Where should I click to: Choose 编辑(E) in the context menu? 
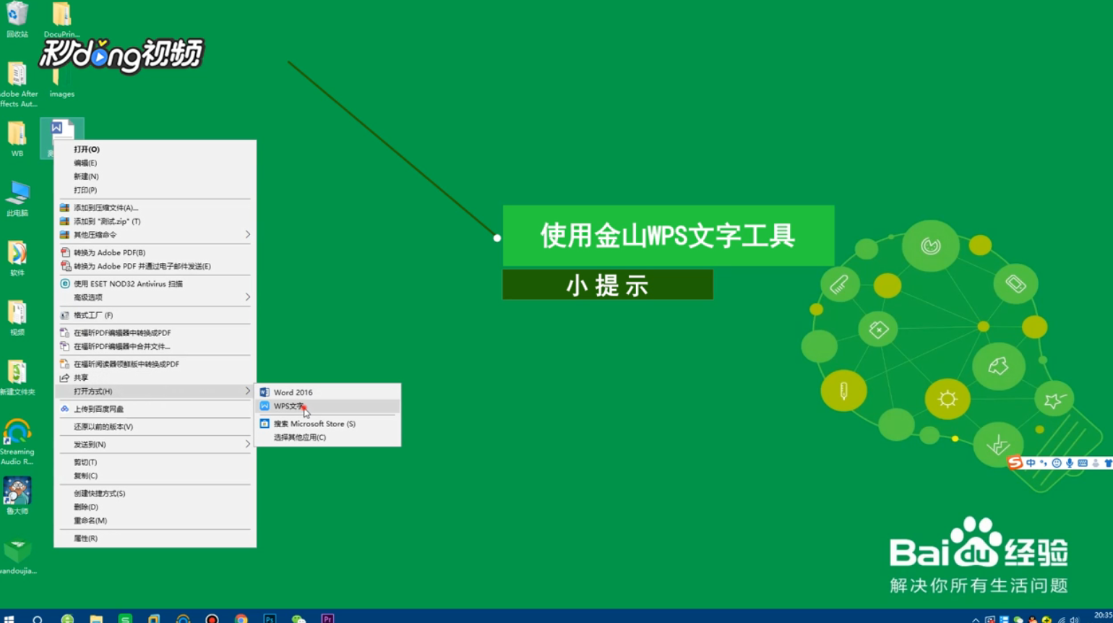point(155,163)
